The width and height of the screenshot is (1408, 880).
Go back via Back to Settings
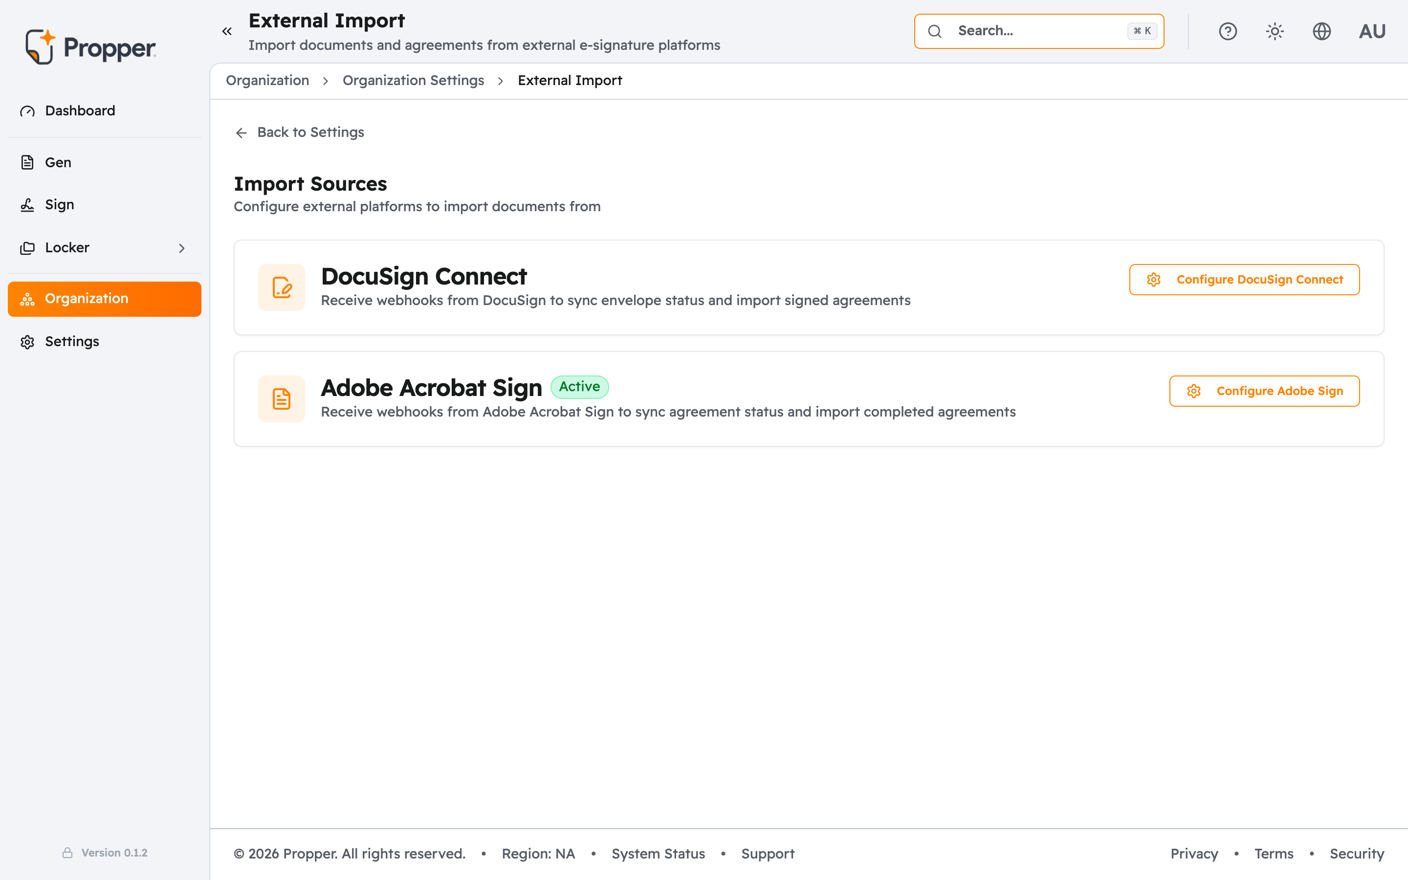(300, 132)
